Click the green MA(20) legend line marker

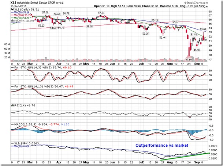[x=12, y=18]
